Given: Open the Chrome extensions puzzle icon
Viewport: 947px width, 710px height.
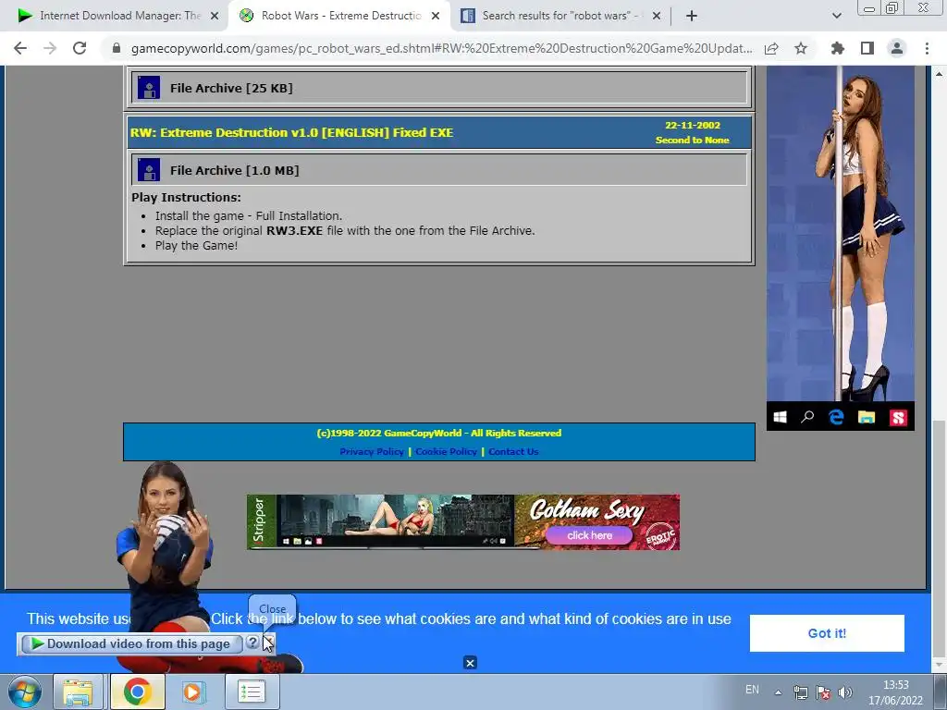Looking at the screenshot, I should coord(838,48).
